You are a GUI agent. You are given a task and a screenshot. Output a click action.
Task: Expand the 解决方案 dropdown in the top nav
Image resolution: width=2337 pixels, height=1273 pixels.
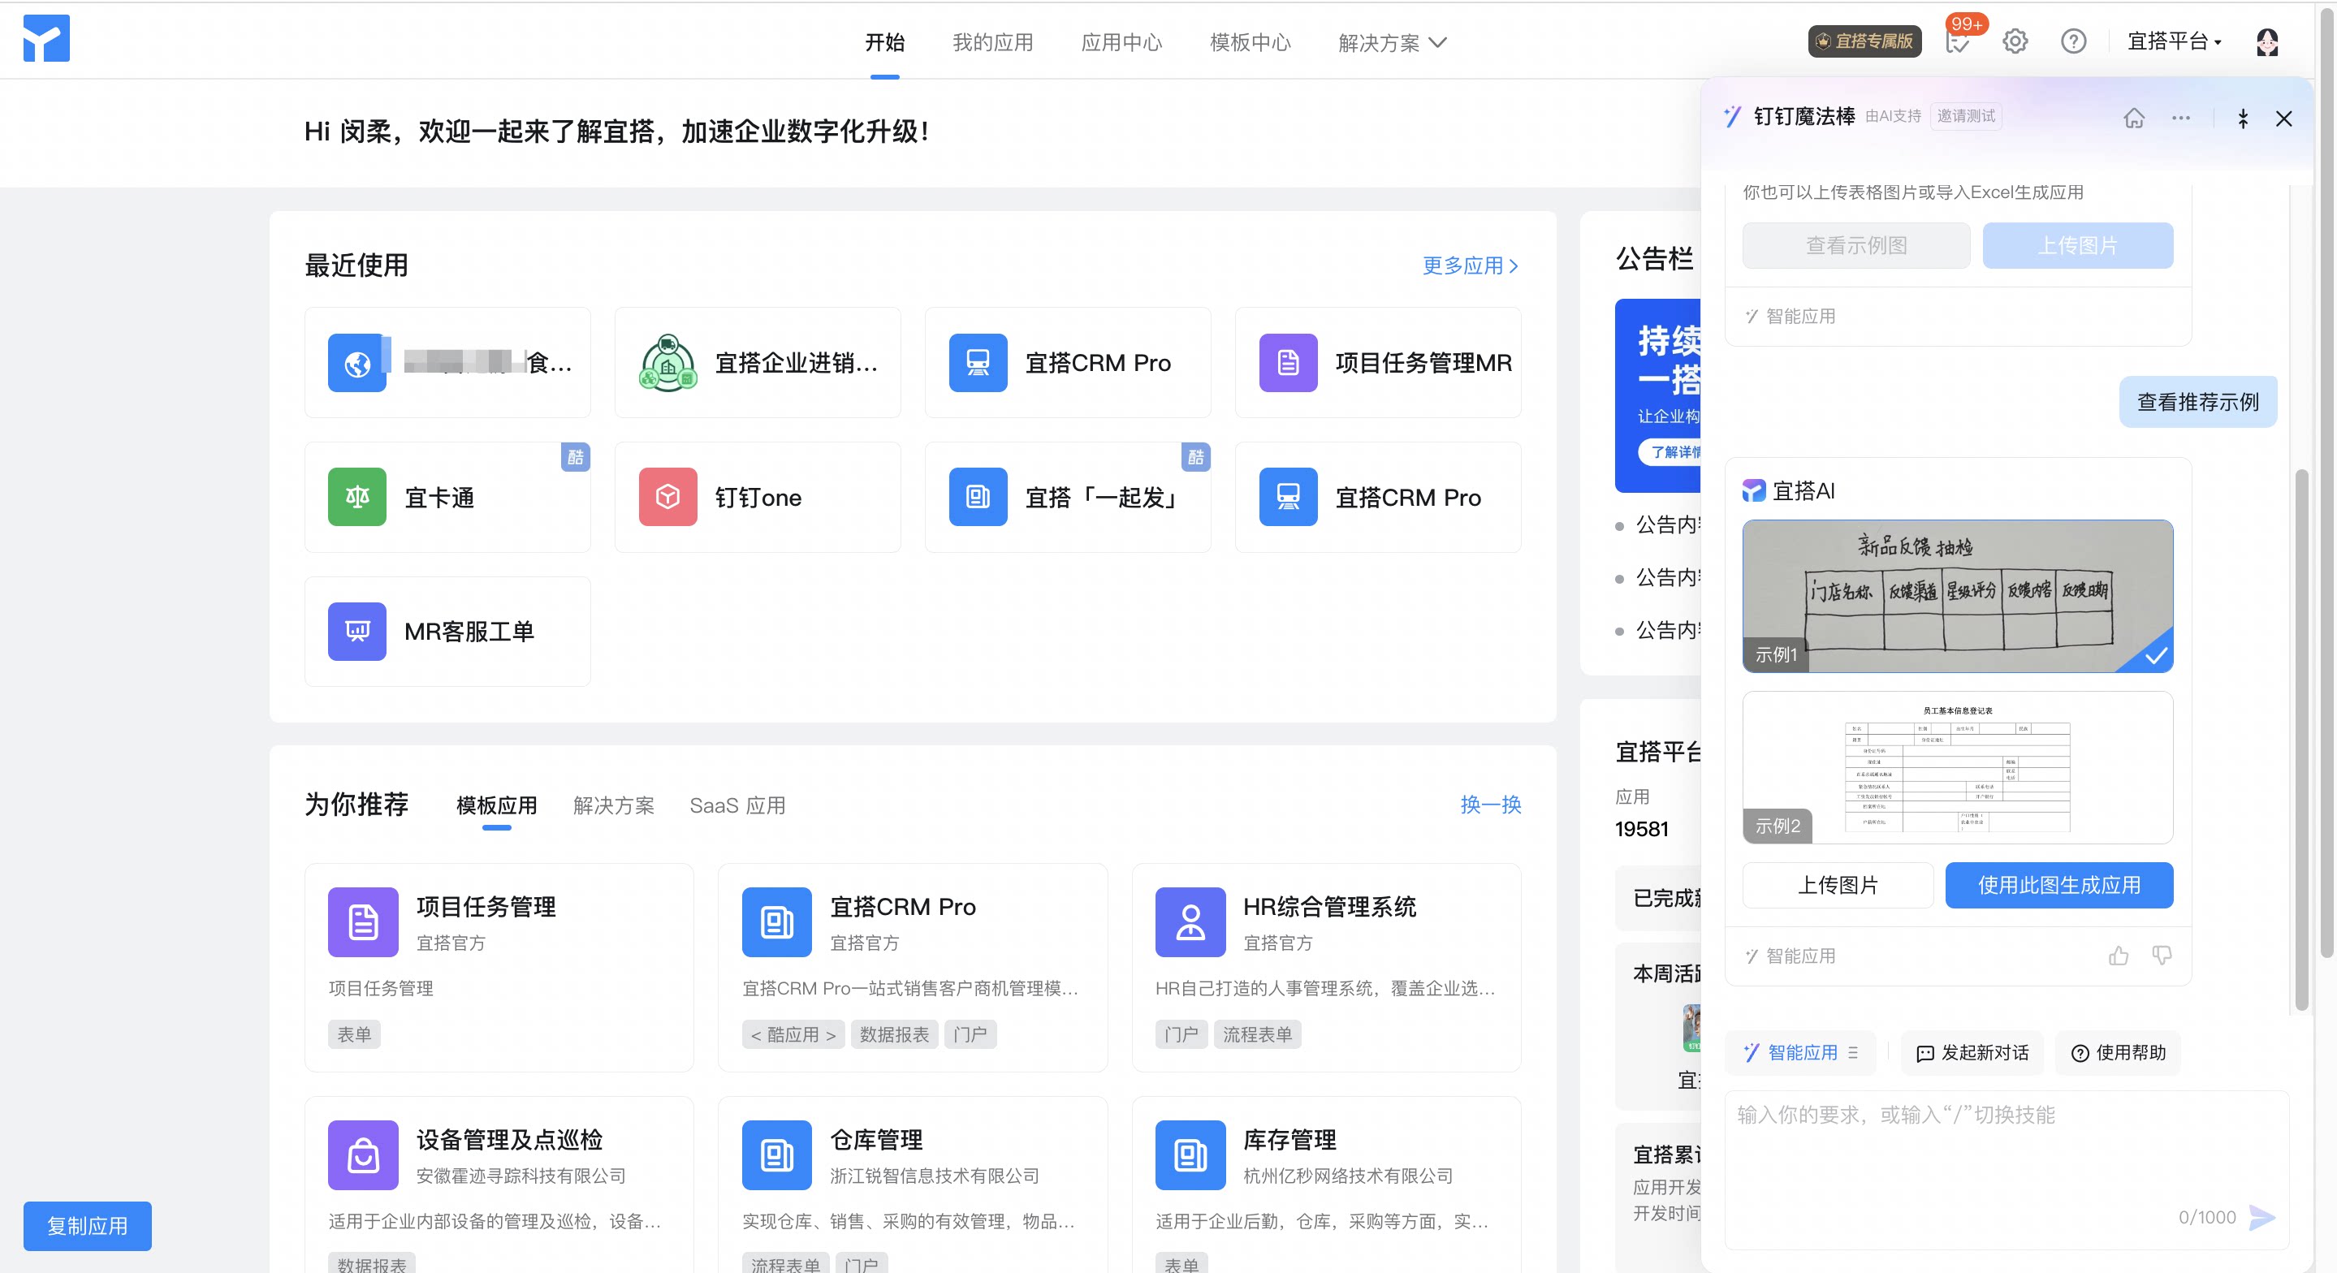(x=1392, y=43)
